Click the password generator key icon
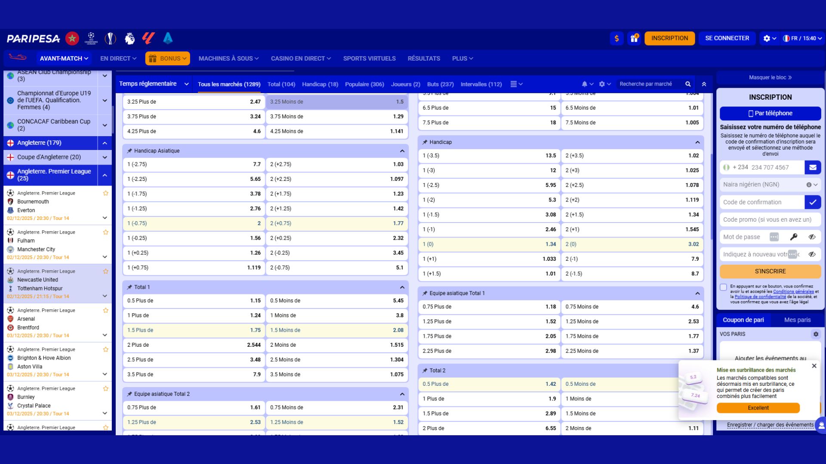 click(x=794, y=237)
